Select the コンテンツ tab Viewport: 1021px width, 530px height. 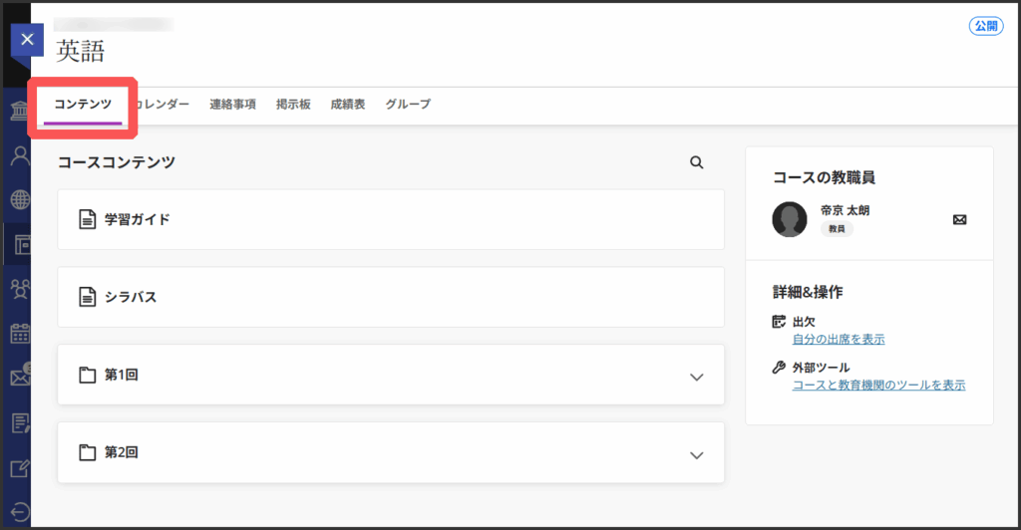(83, 105)
